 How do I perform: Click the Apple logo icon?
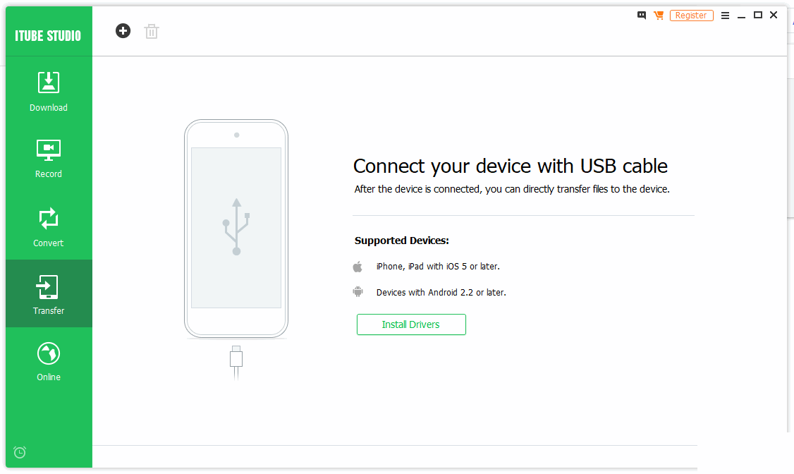click(358, 267)
